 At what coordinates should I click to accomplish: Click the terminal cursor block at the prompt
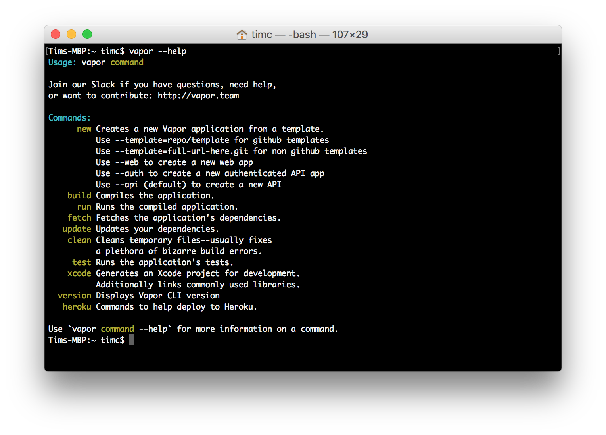tap(132, 340)
